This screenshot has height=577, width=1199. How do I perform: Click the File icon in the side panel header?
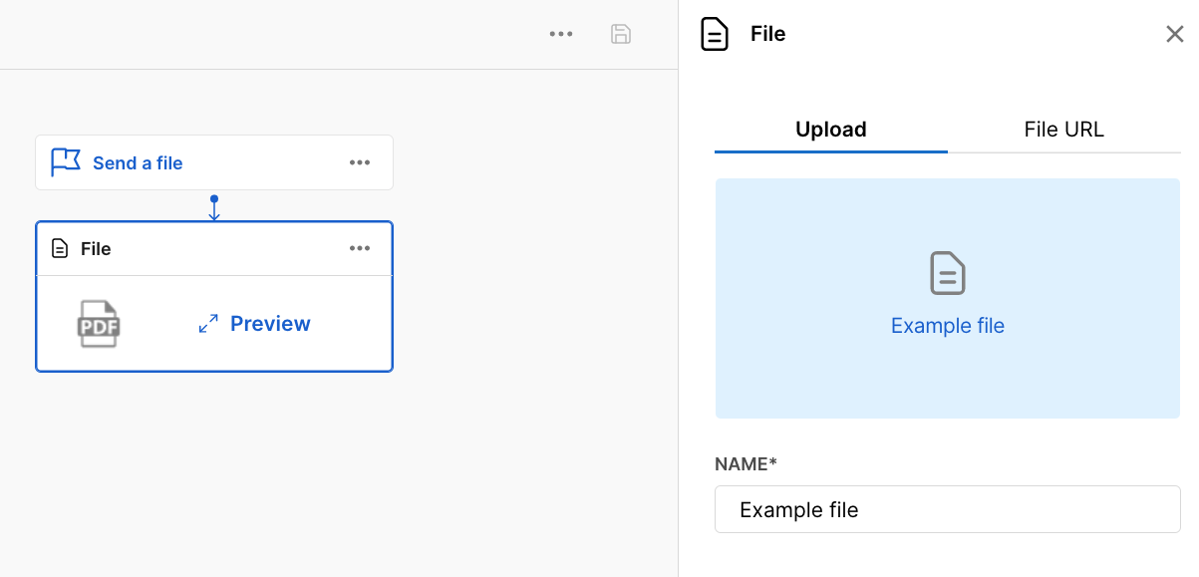pos(715,34)
